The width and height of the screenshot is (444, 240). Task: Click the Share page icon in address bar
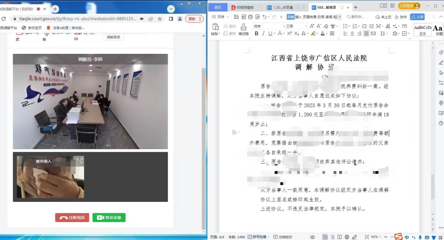(150, 18)
